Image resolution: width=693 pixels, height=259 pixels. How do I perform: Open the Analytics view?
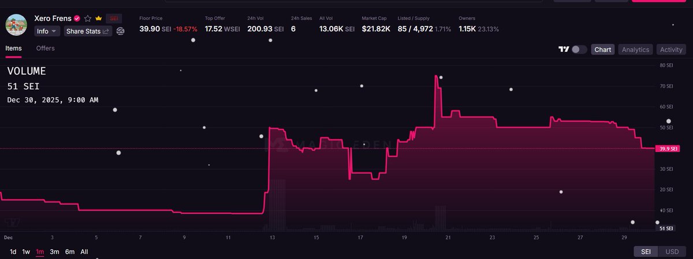point(635,49)
